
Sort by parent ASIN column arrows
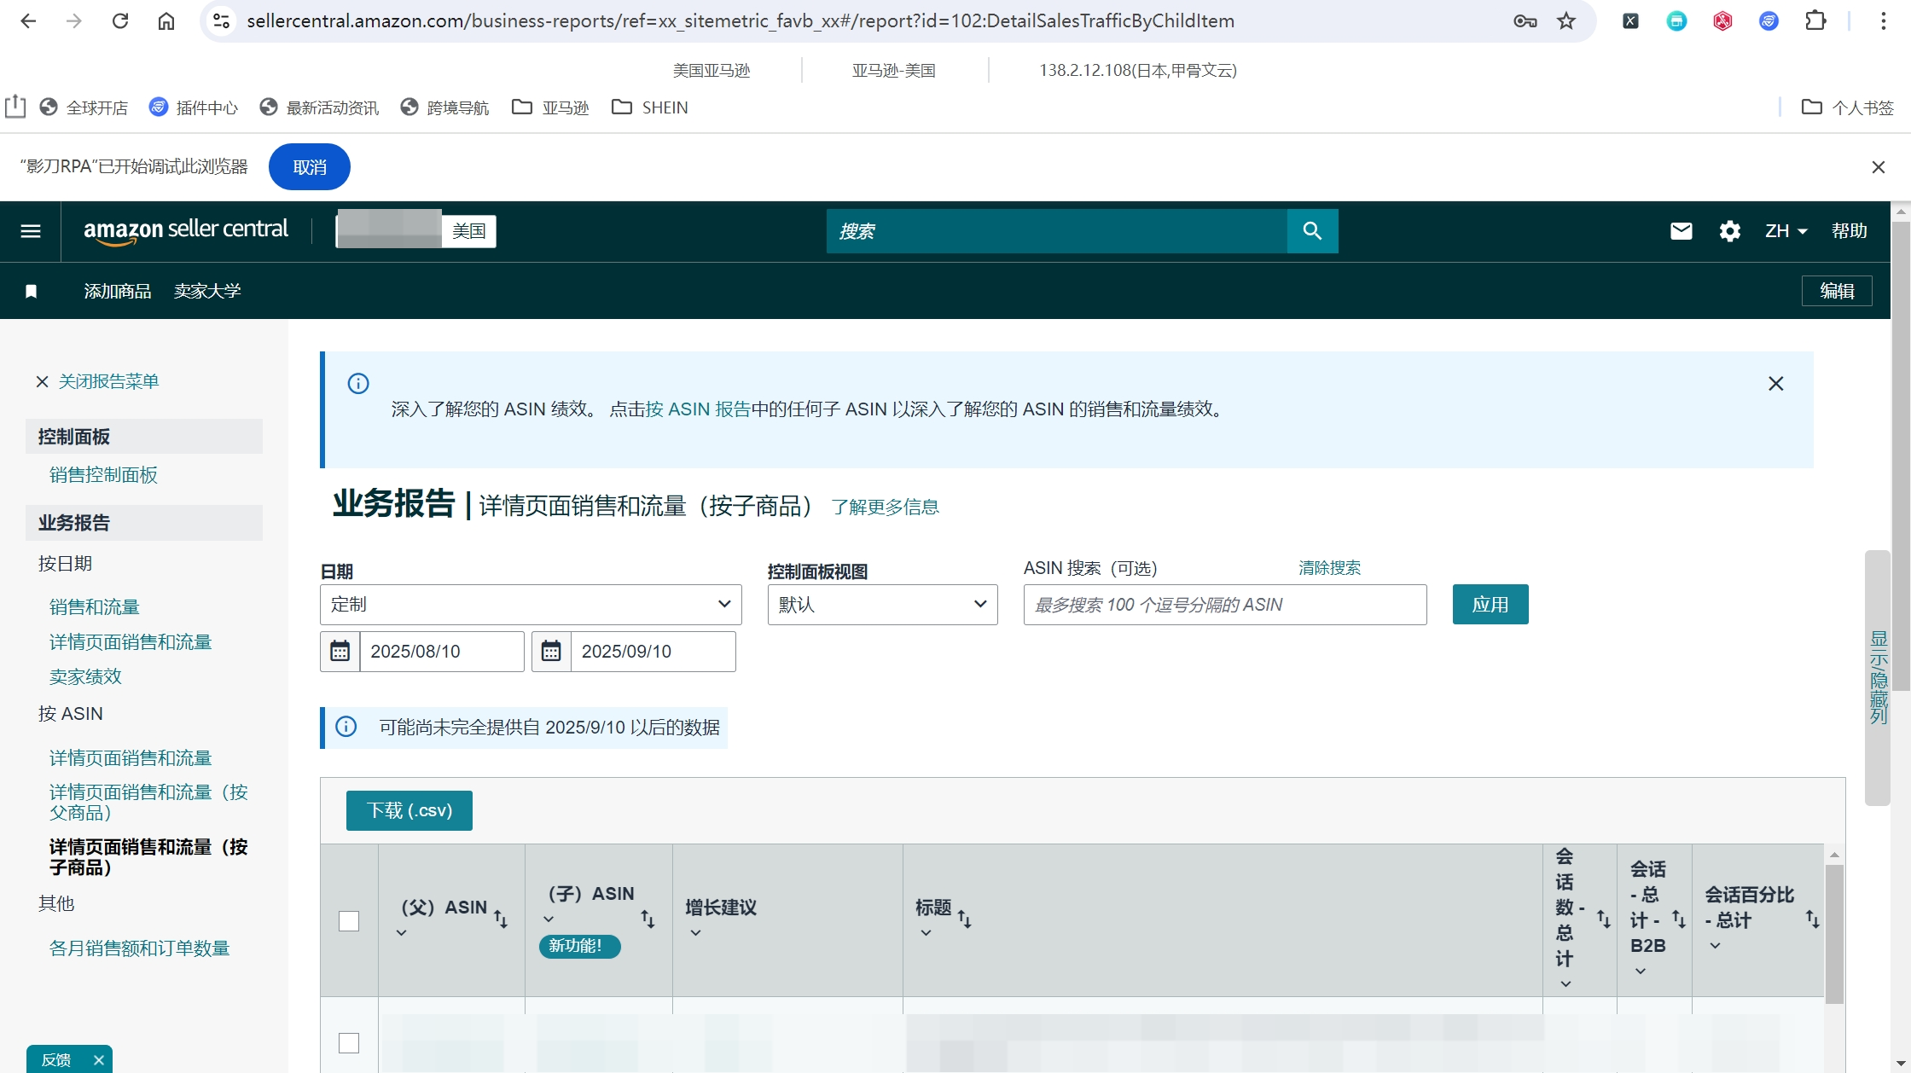501,919
